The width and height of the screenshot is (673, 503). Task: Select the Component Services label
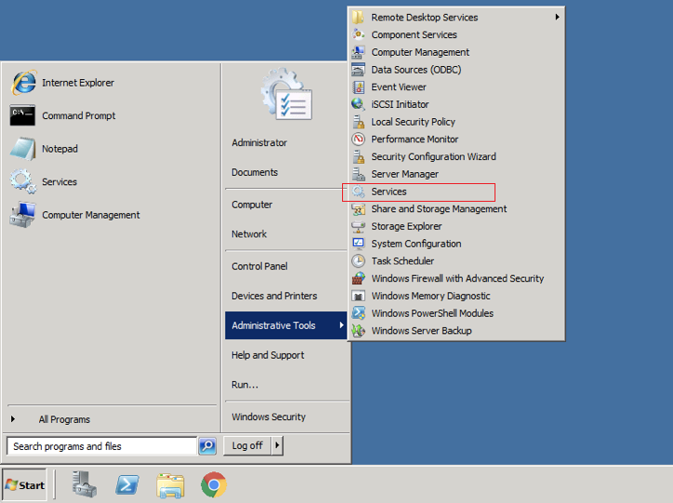click(x=414, y=34)
